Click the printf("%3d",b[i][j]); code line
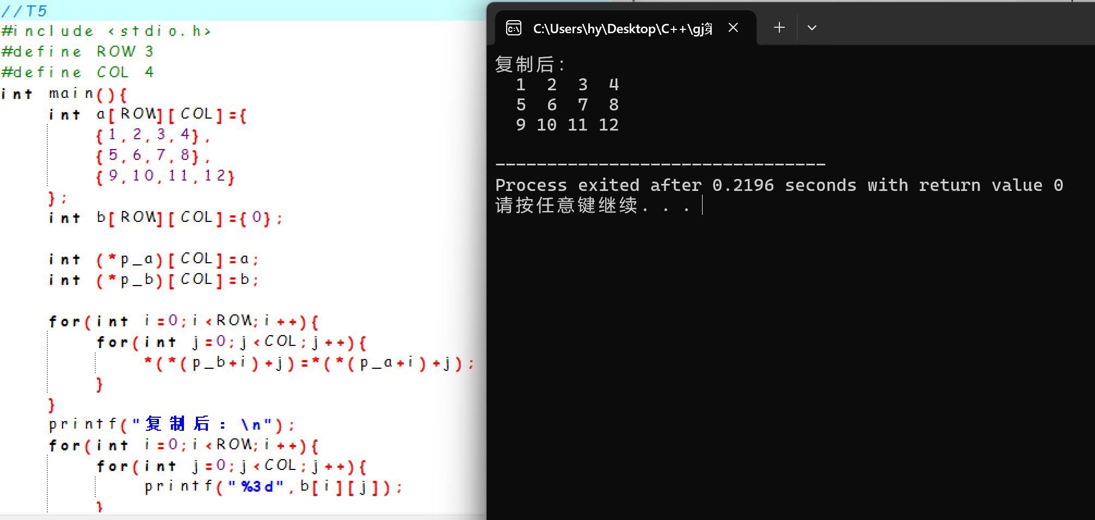This screenshot has width=1095, height=520. point(273,487)
